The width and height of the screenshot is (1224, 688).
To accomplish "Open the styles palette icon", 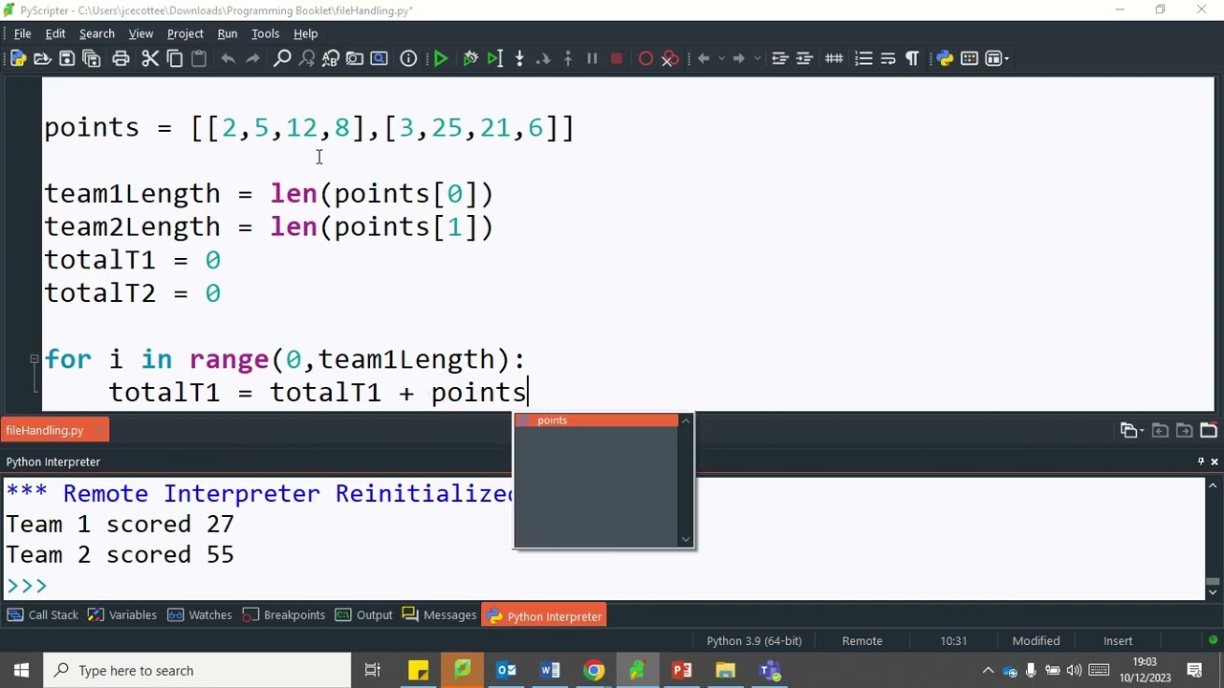I will [969, 58].
